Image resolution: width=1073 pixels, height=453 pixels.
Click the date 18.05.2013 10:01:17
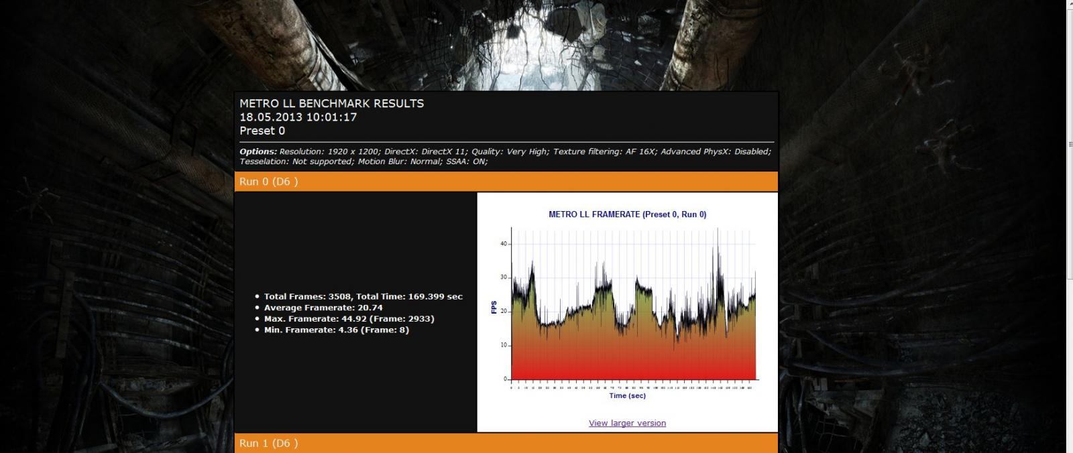[x=298, y=117]
